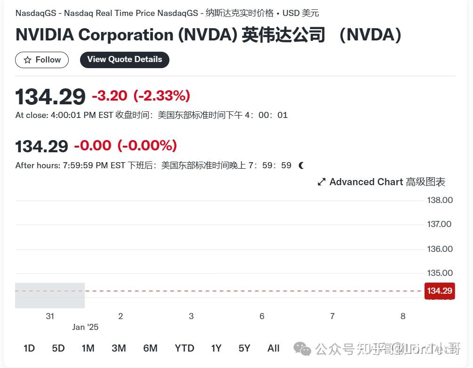Viewport: 473px width, 368px height.
Task: Click the Jan '25 date label below the chart
Action: (x=85, y=327)
